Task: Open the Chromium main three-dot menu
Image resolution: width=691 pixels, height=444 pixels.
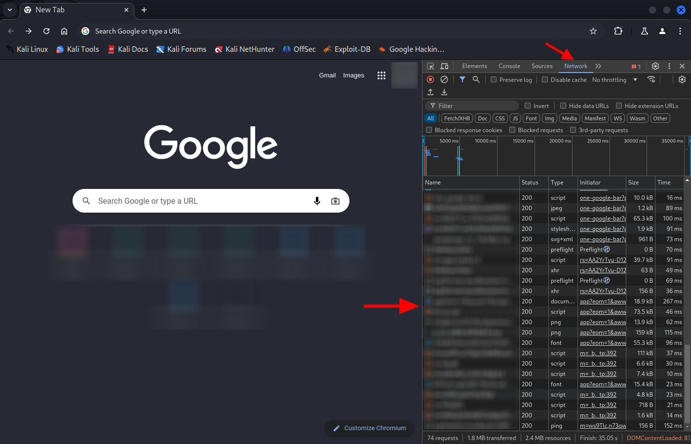Action: 680,31
